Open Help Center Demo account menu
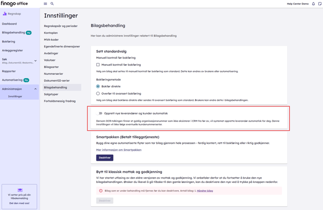This screenshot has width=323, height=210. pyautogui.click(x=297, y=4)
